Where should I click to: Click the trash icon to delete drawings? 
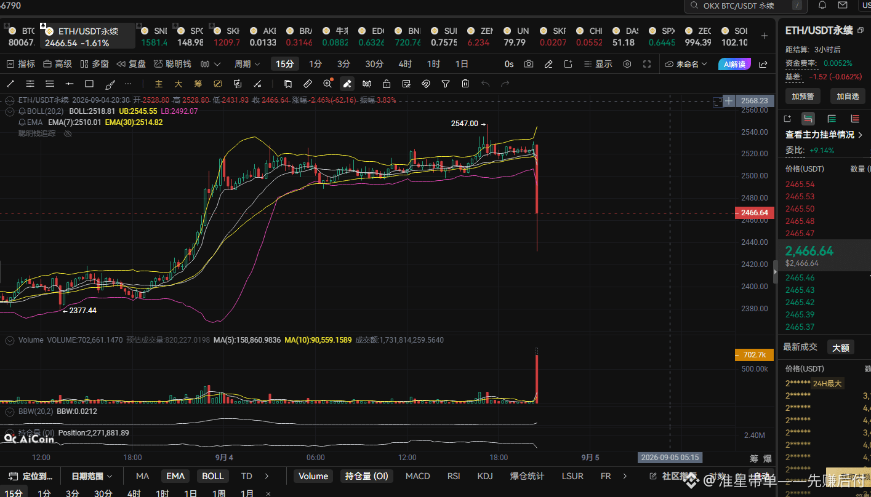pyautogui.click(x=465, y=84)
